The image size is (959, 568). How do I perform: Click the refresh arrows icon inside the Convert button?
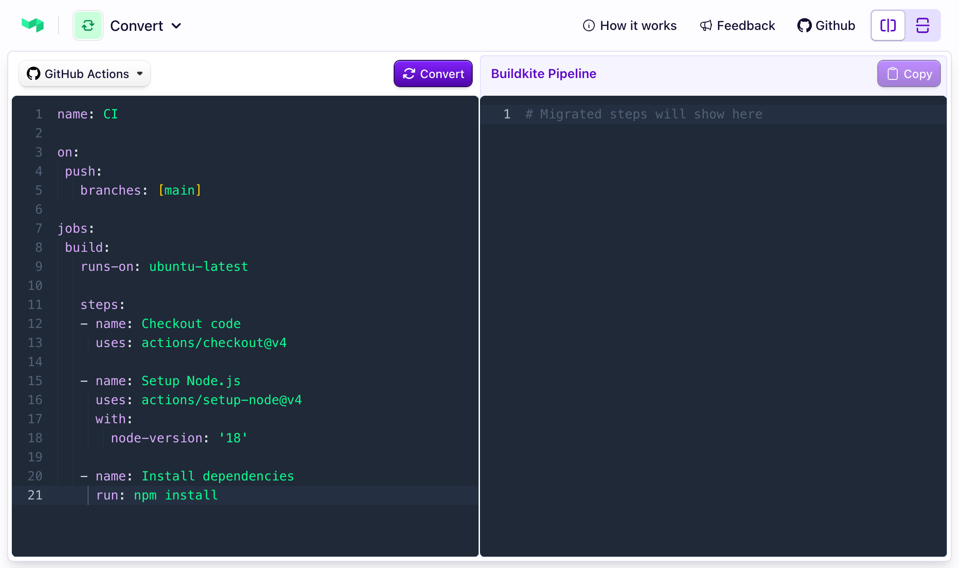click(x=409, y=73)
